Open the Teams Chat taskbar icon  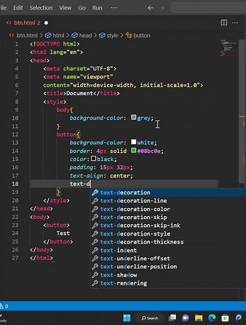click(185, 318)
